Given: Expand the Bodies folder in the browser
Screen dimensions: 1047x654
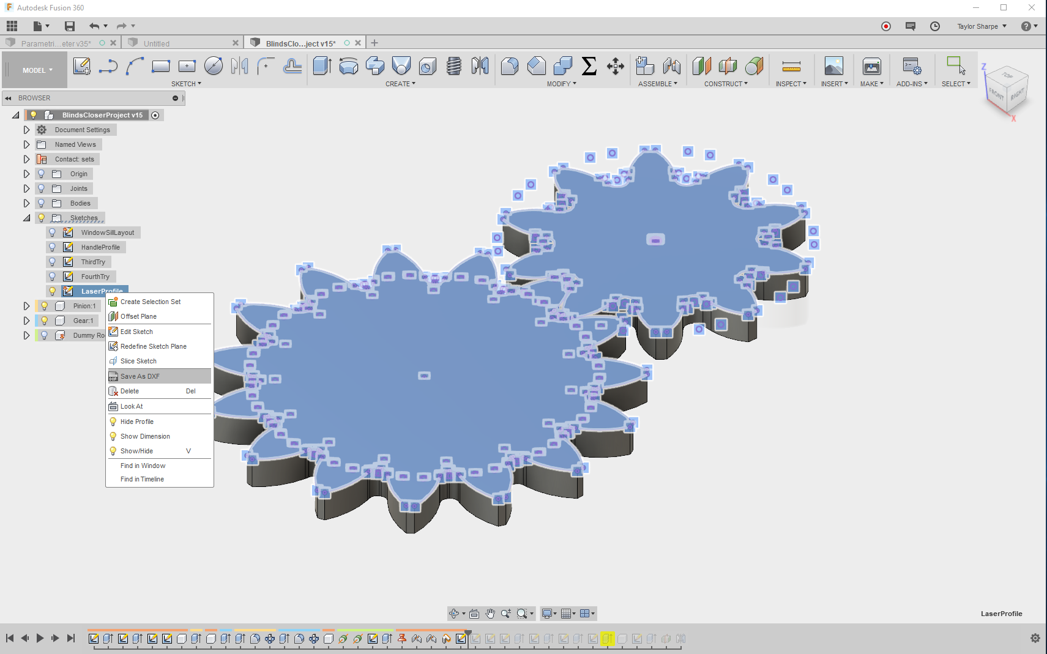Looking at the screenshot, I should tap(26, 203).
